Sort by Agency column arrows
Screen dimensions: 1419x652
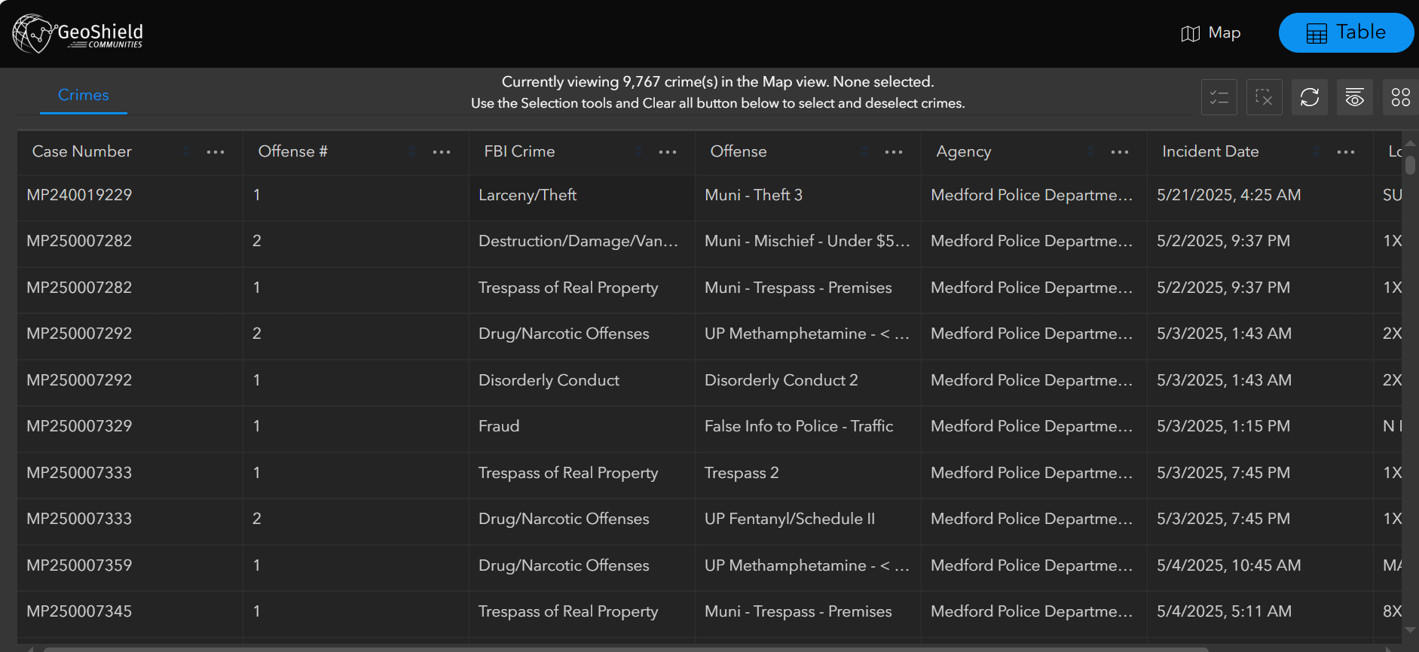[1090, 152]
